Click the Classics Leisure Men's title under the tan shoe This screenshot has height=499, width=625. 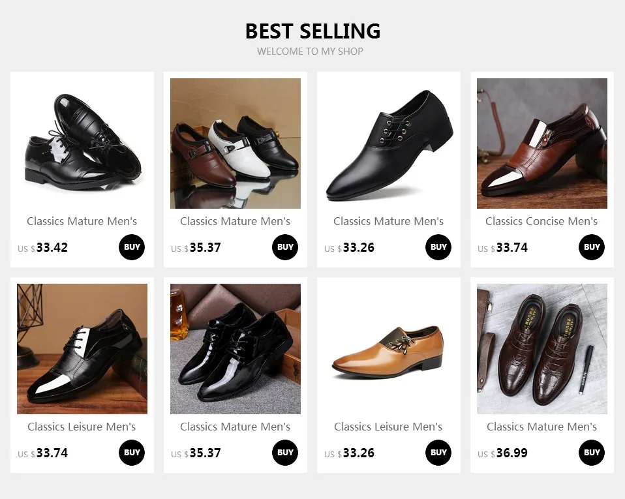coord(388,427)
